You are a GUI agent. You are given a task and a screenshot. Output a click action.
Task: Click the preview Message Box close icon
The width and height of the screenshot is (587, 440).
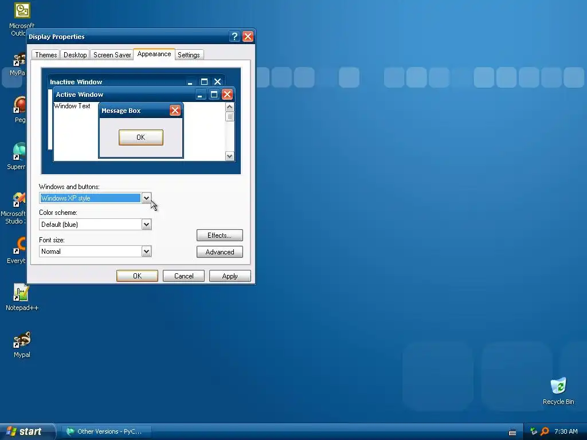(x=175, y=111)
